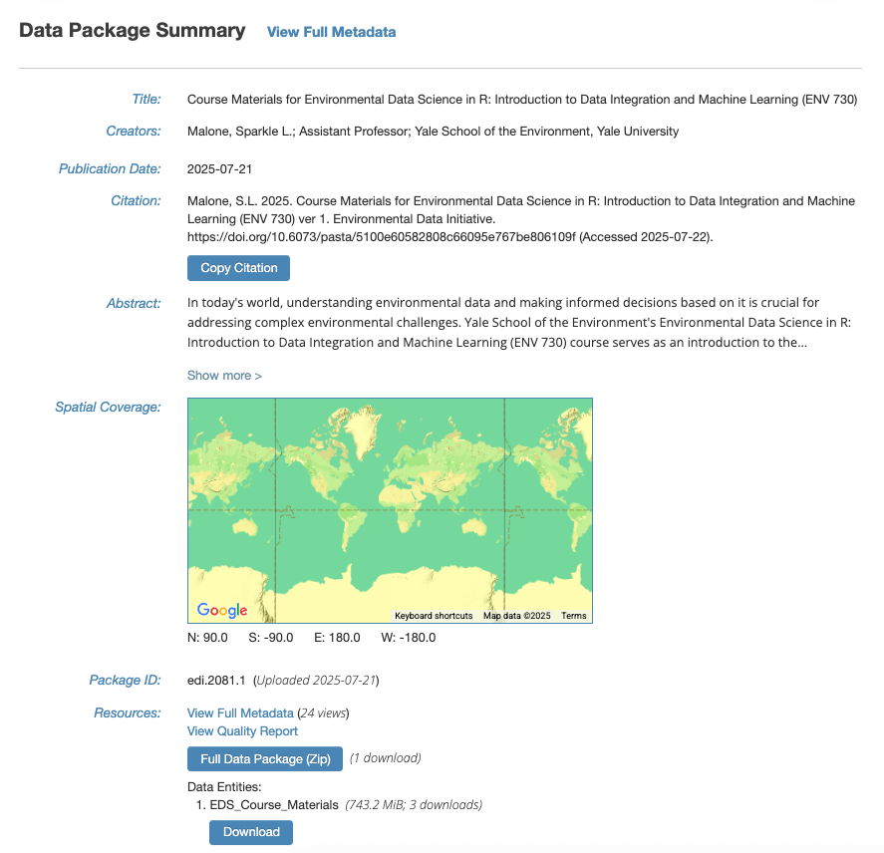Open the map's Keyboard shortcuts
884x853 pixels.
coord(434,616)
